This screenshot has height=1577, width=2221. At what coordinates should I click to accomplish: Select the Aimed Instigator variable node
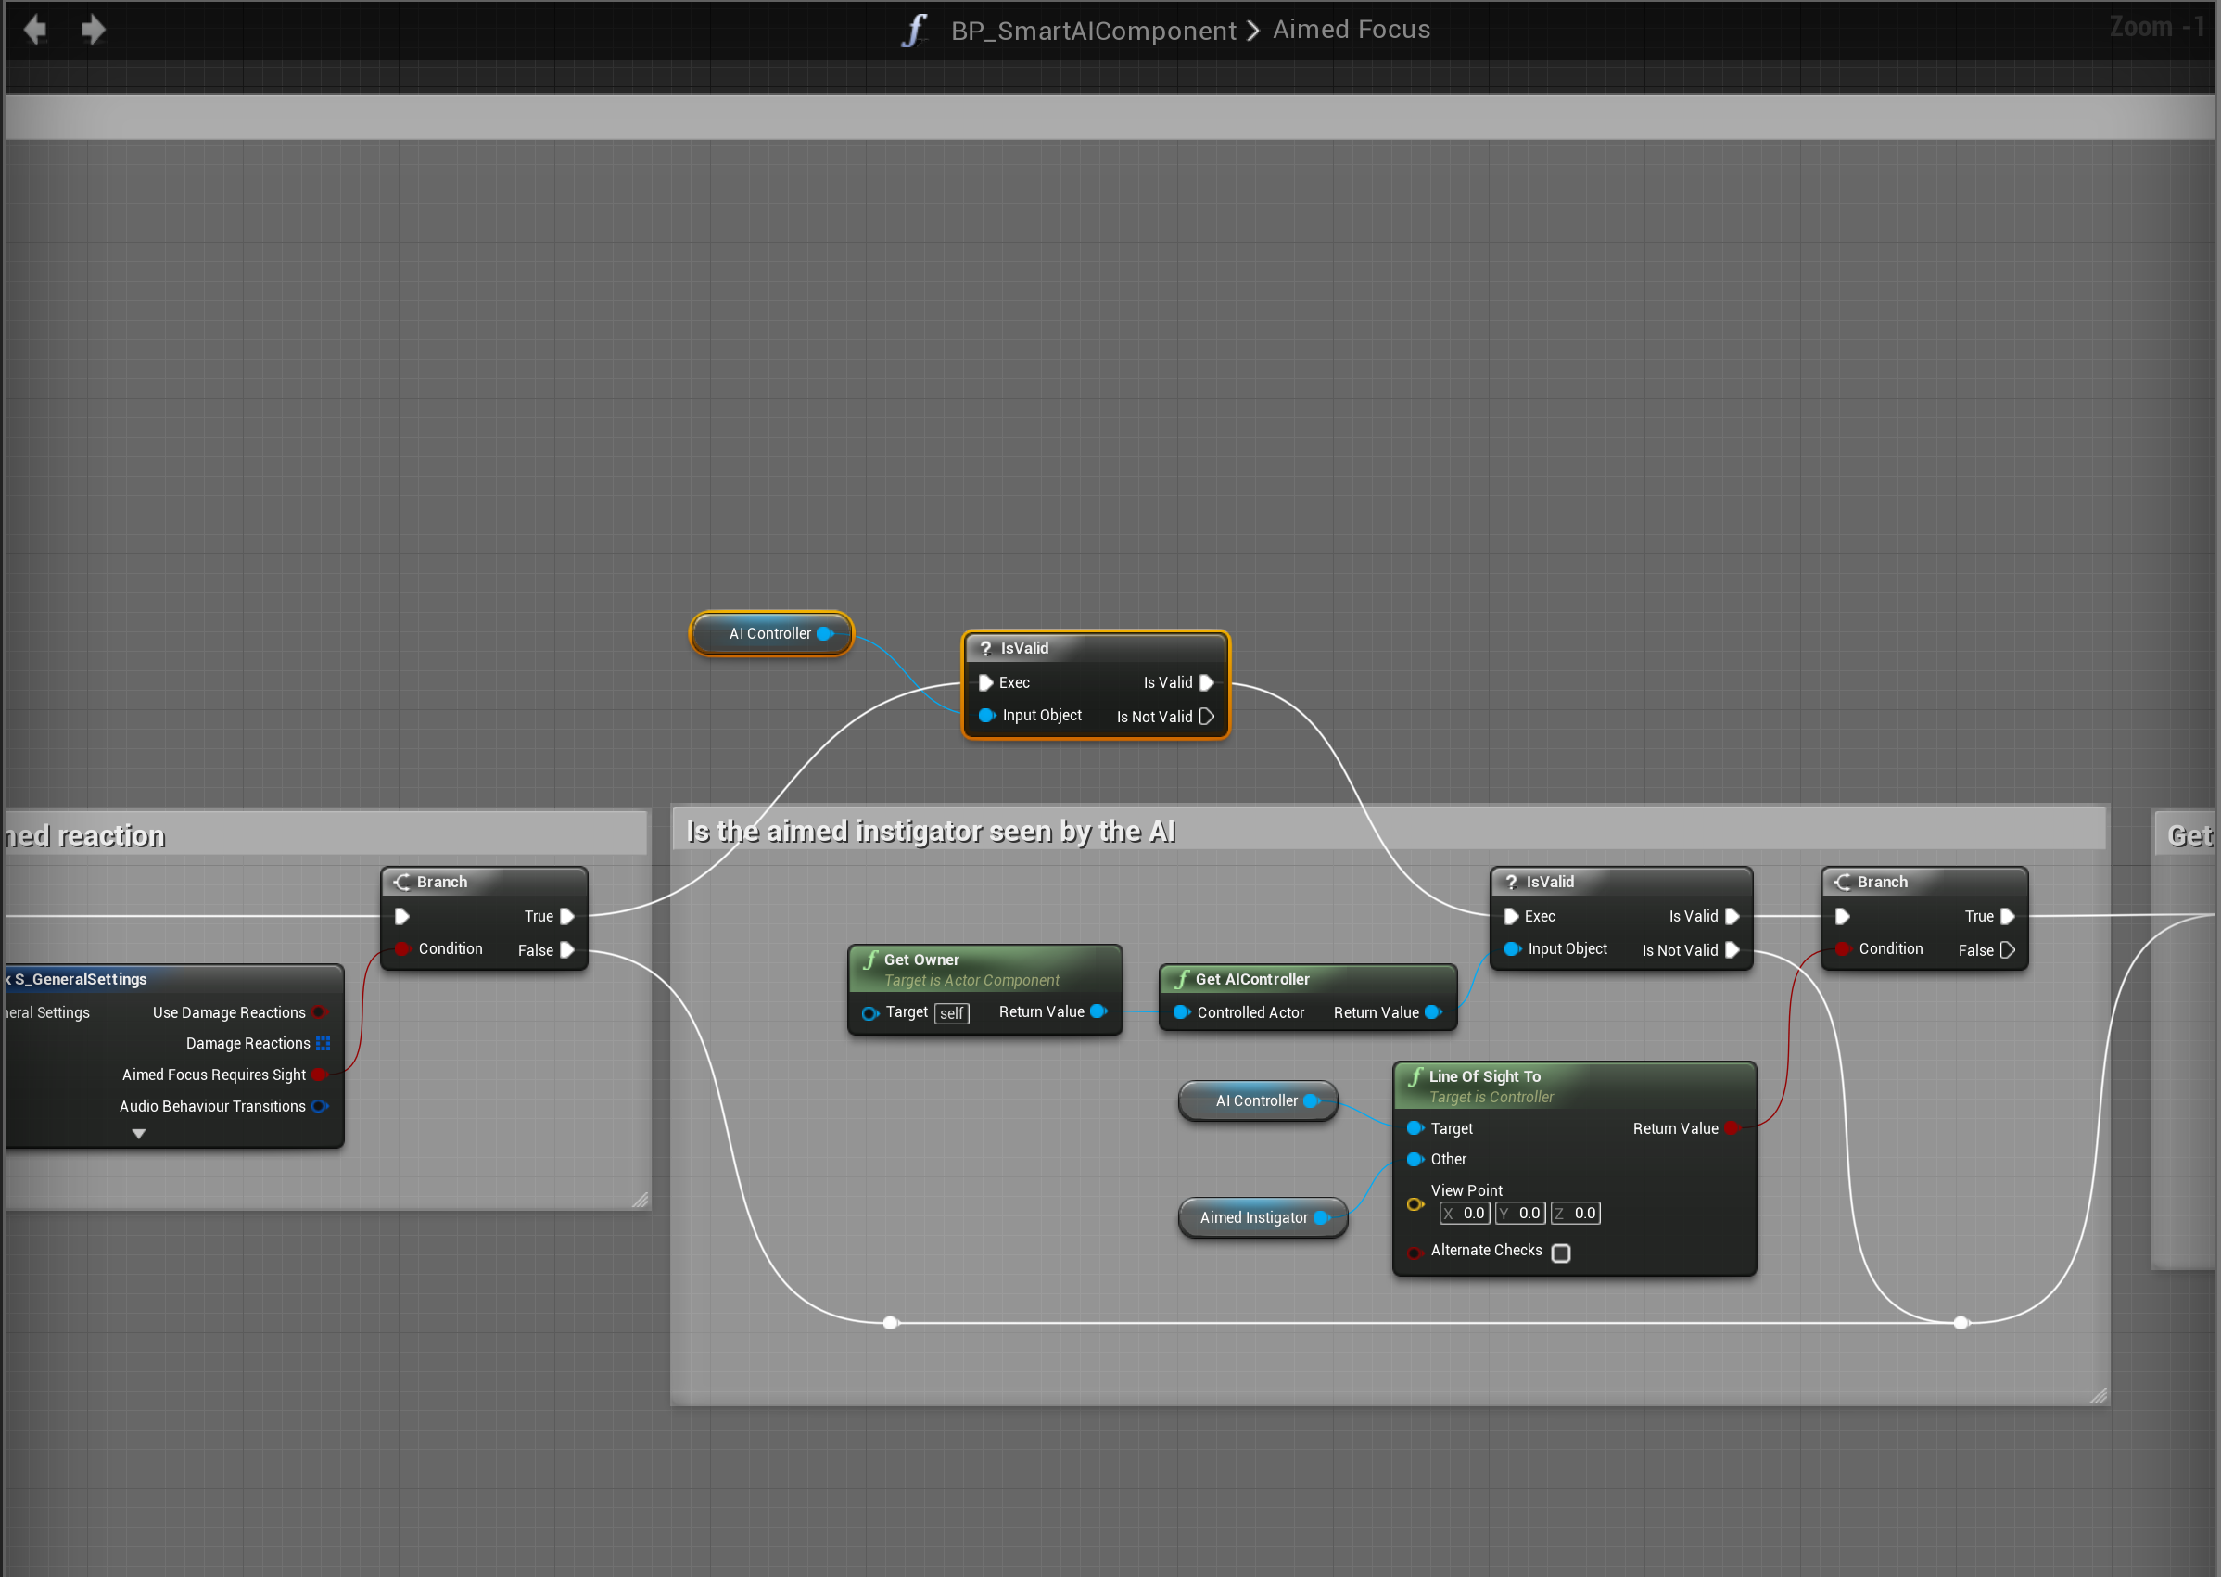[1252, 1217]
